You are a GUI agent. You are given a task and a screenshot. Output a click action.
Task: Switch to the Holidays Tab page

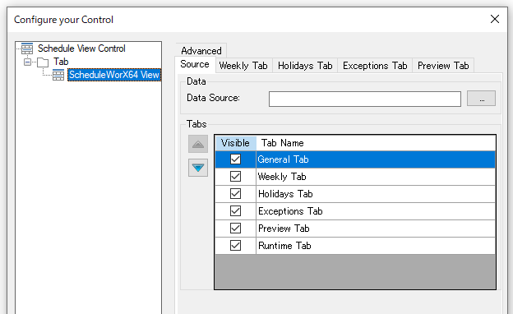305,66
